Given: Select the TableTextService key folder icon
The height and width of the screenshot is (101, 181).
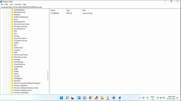Looking at the screenshot, I should [12, 12].
